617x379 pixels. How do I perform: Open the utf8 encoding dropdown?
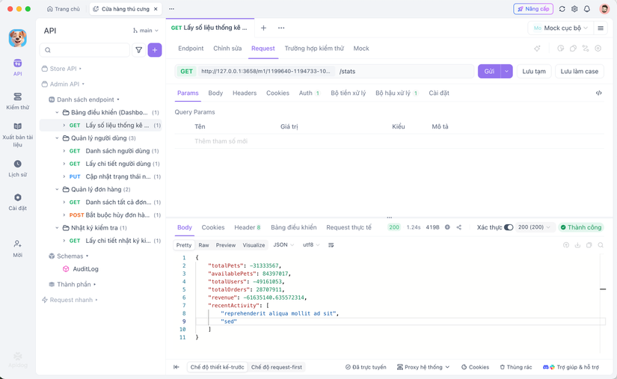click(311, 245)
